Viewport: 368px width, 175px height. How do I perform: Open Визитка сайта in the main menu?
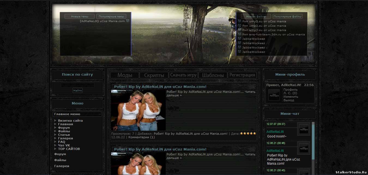point(70,121)
